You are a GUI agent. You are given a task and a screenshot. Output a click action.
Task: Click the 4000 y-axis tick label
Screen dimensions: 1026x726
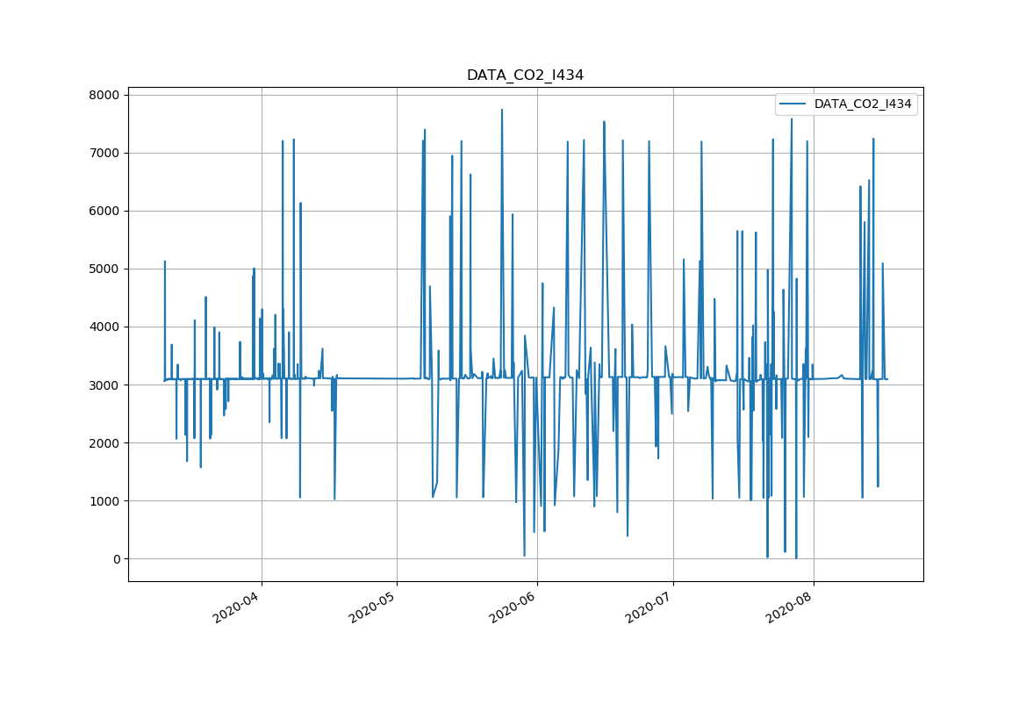click(104, 327)
